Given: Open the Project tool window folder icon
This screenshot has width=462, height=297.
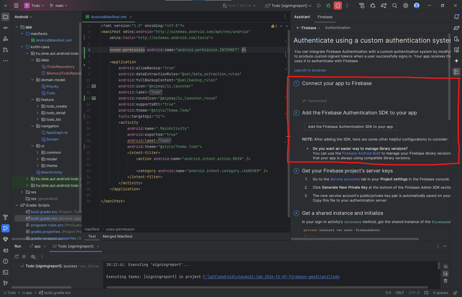Looking at the screenshot, I should click(5, 17).
